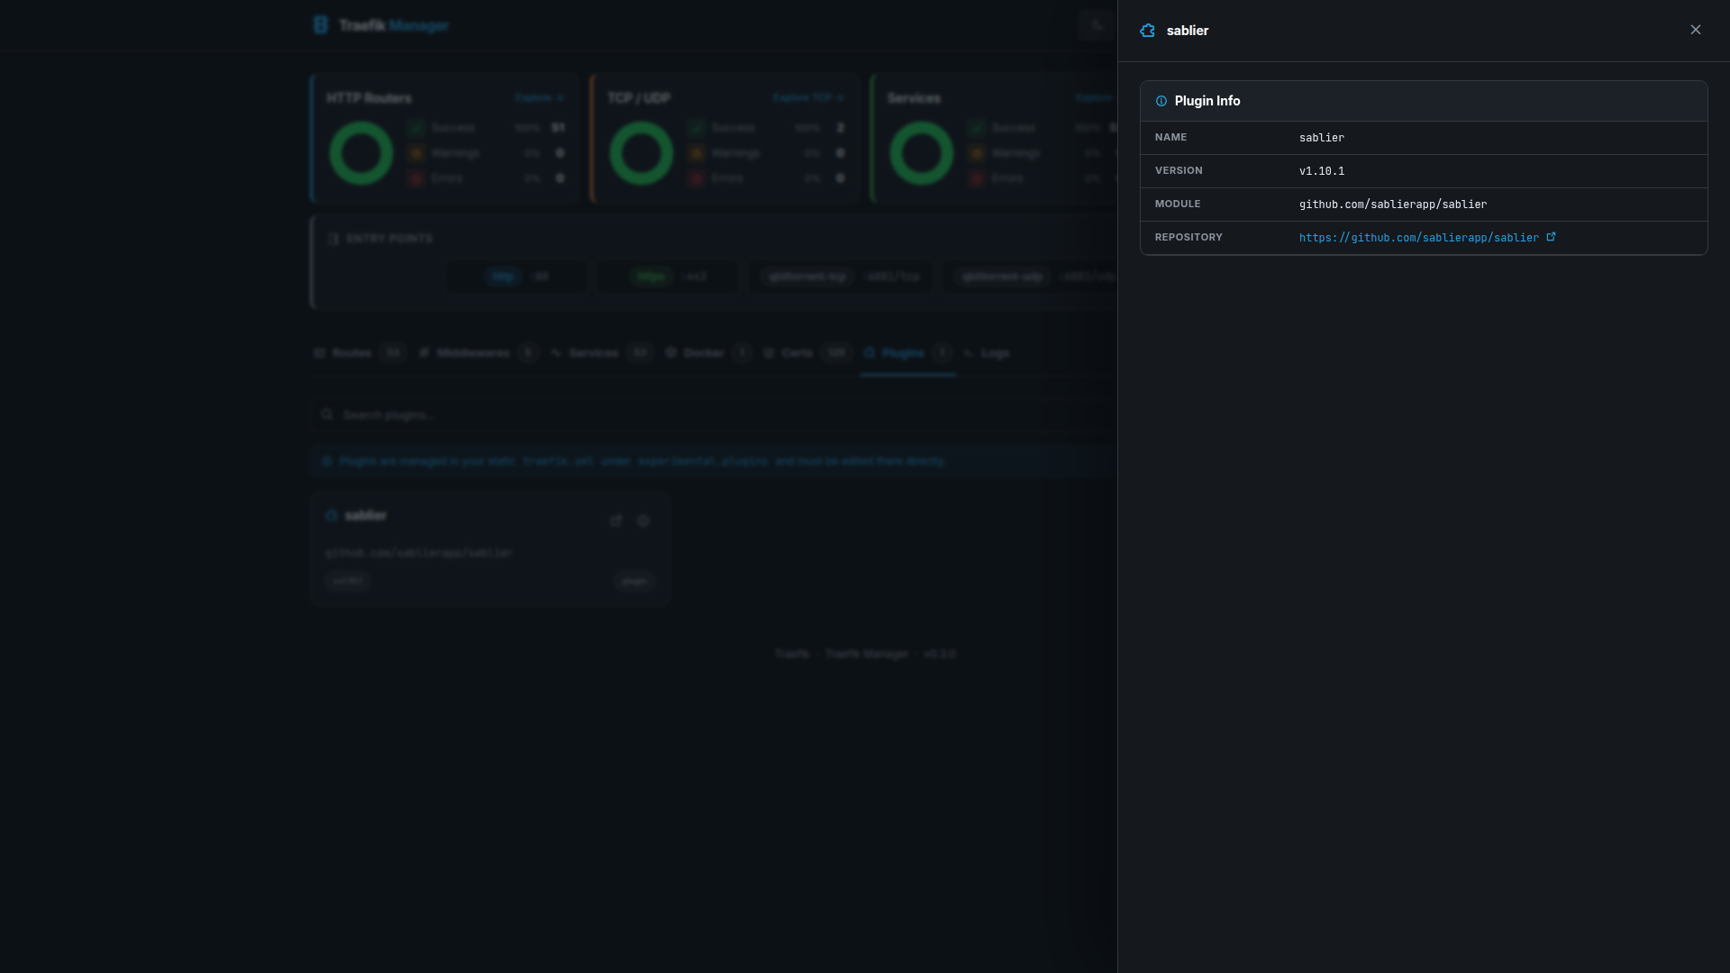Image resolution: width=1730 pixels, height=973 pixels.
Task: Switch to the Routes tab
Action: click(x=351, y=352)
